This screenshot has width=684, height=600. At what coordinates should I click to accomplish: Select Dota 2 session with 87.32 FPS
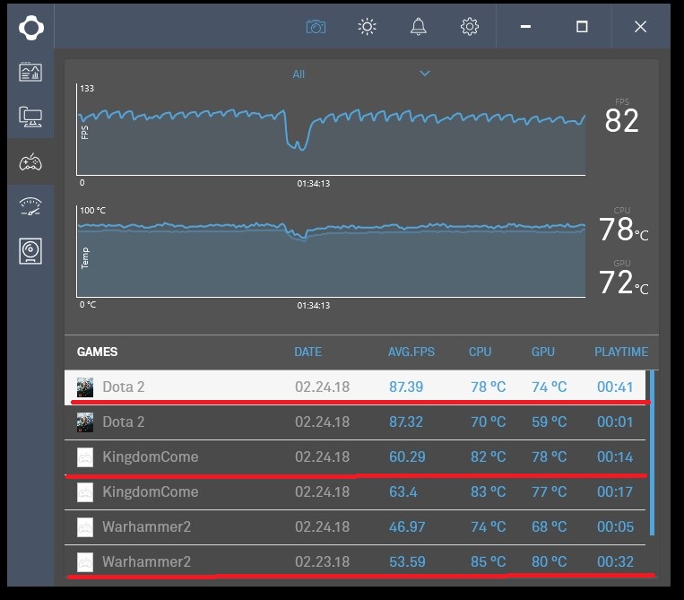(355, 422)
